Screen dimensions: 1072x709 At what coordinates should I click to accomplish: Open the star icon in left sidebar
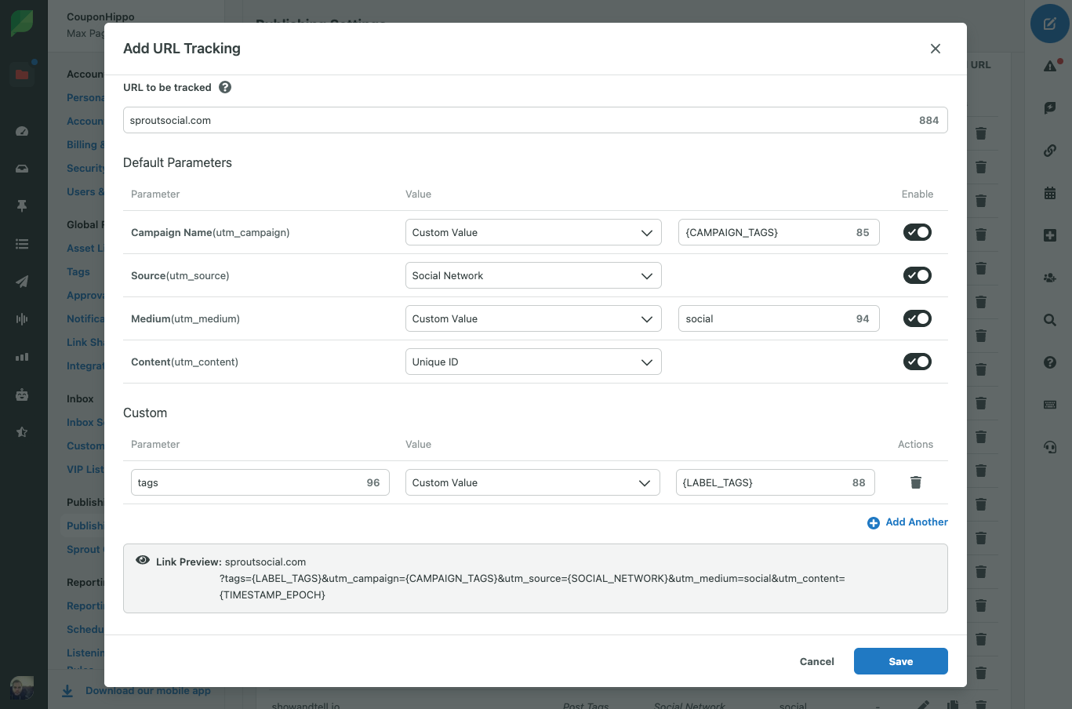[22, 432]
